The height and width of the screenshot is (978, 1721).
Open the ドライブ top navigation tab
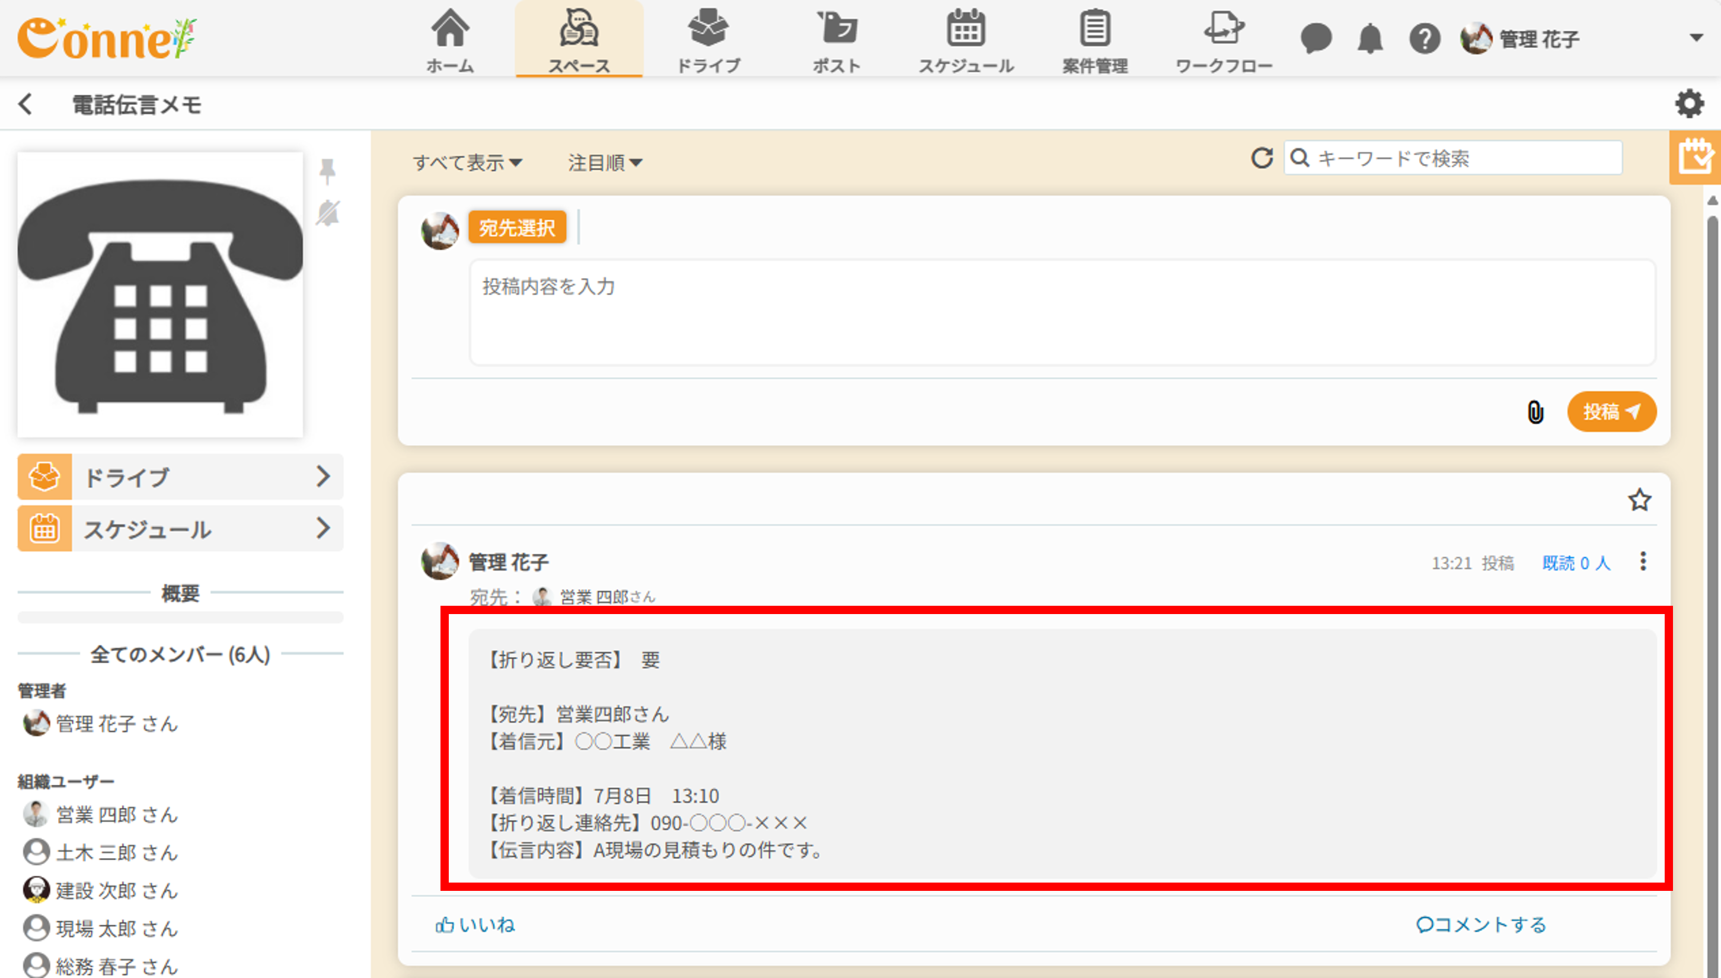pyautogui.click(x=708, y=40)
